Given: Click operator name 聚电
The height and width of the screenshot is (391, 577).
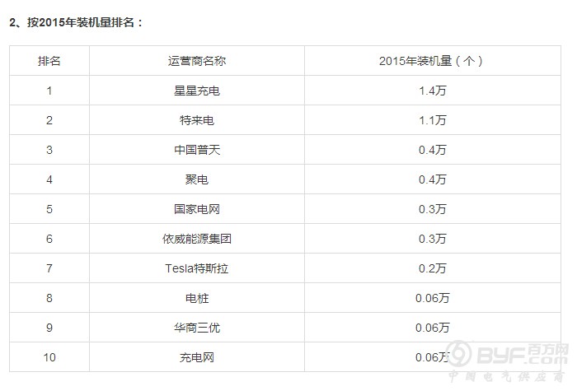Looking at the screenshot, I should [197, 179].
